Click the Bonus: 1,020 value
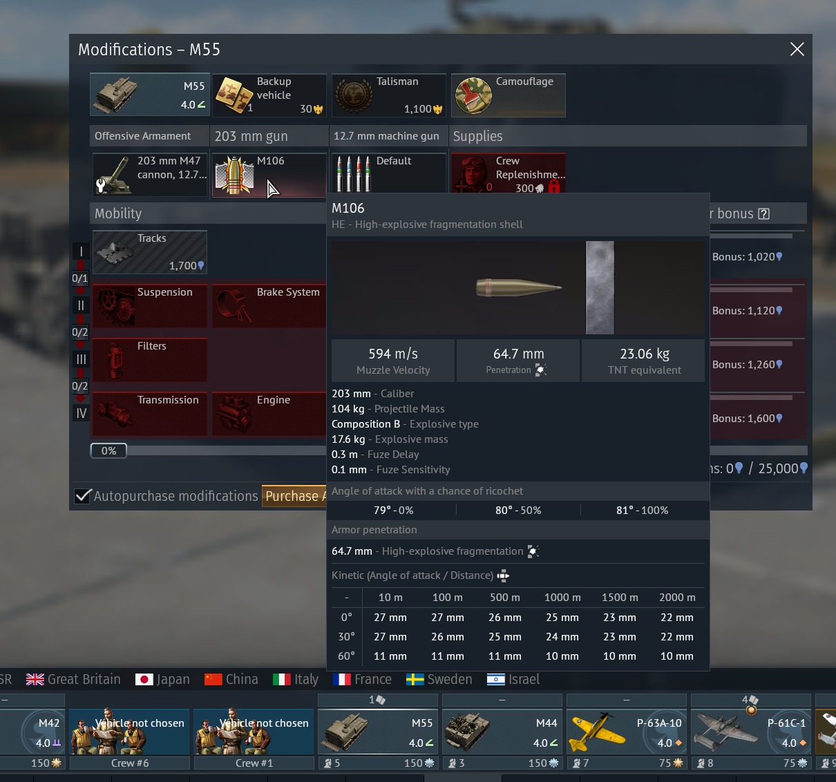The width and height of the screenshot is (836, 782). [748, 256]
